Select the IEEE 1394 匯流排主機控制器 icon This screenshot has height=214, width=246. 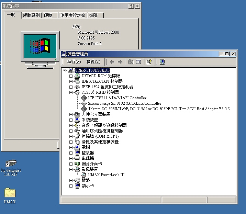click(77, 87)
